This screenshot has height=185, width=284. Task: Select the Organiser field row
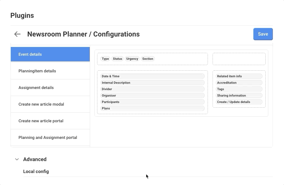click(x=152, y=95)
